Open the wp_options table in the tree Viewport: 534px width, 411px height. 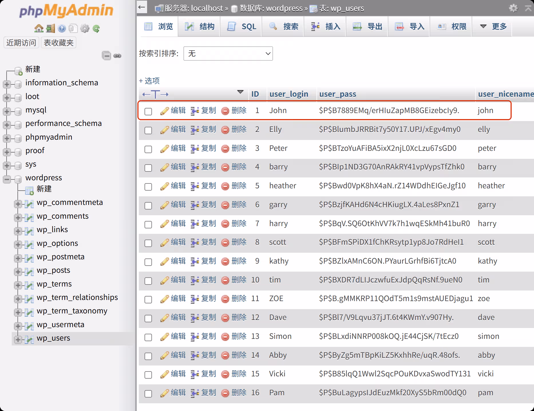tap(57, 243)
